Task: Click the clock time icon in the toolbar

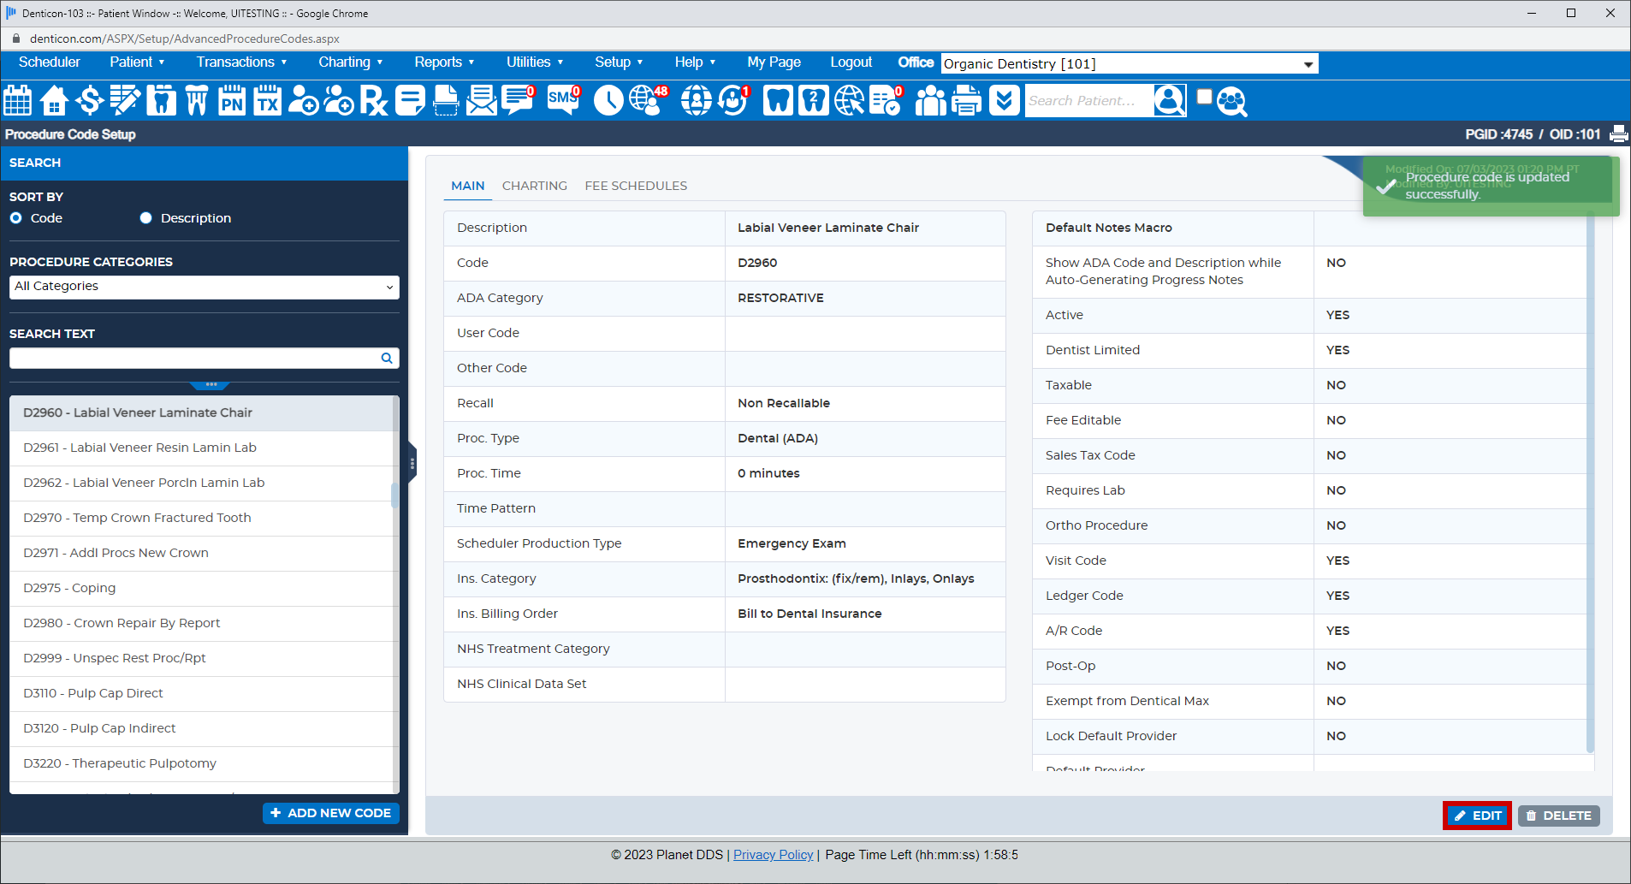Action: click(x=609, y=100)
